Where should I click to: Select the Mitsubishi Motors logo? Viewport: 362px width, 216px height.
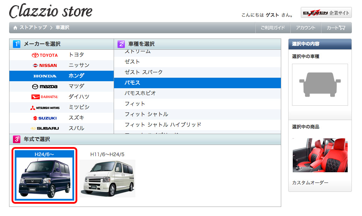45,108
